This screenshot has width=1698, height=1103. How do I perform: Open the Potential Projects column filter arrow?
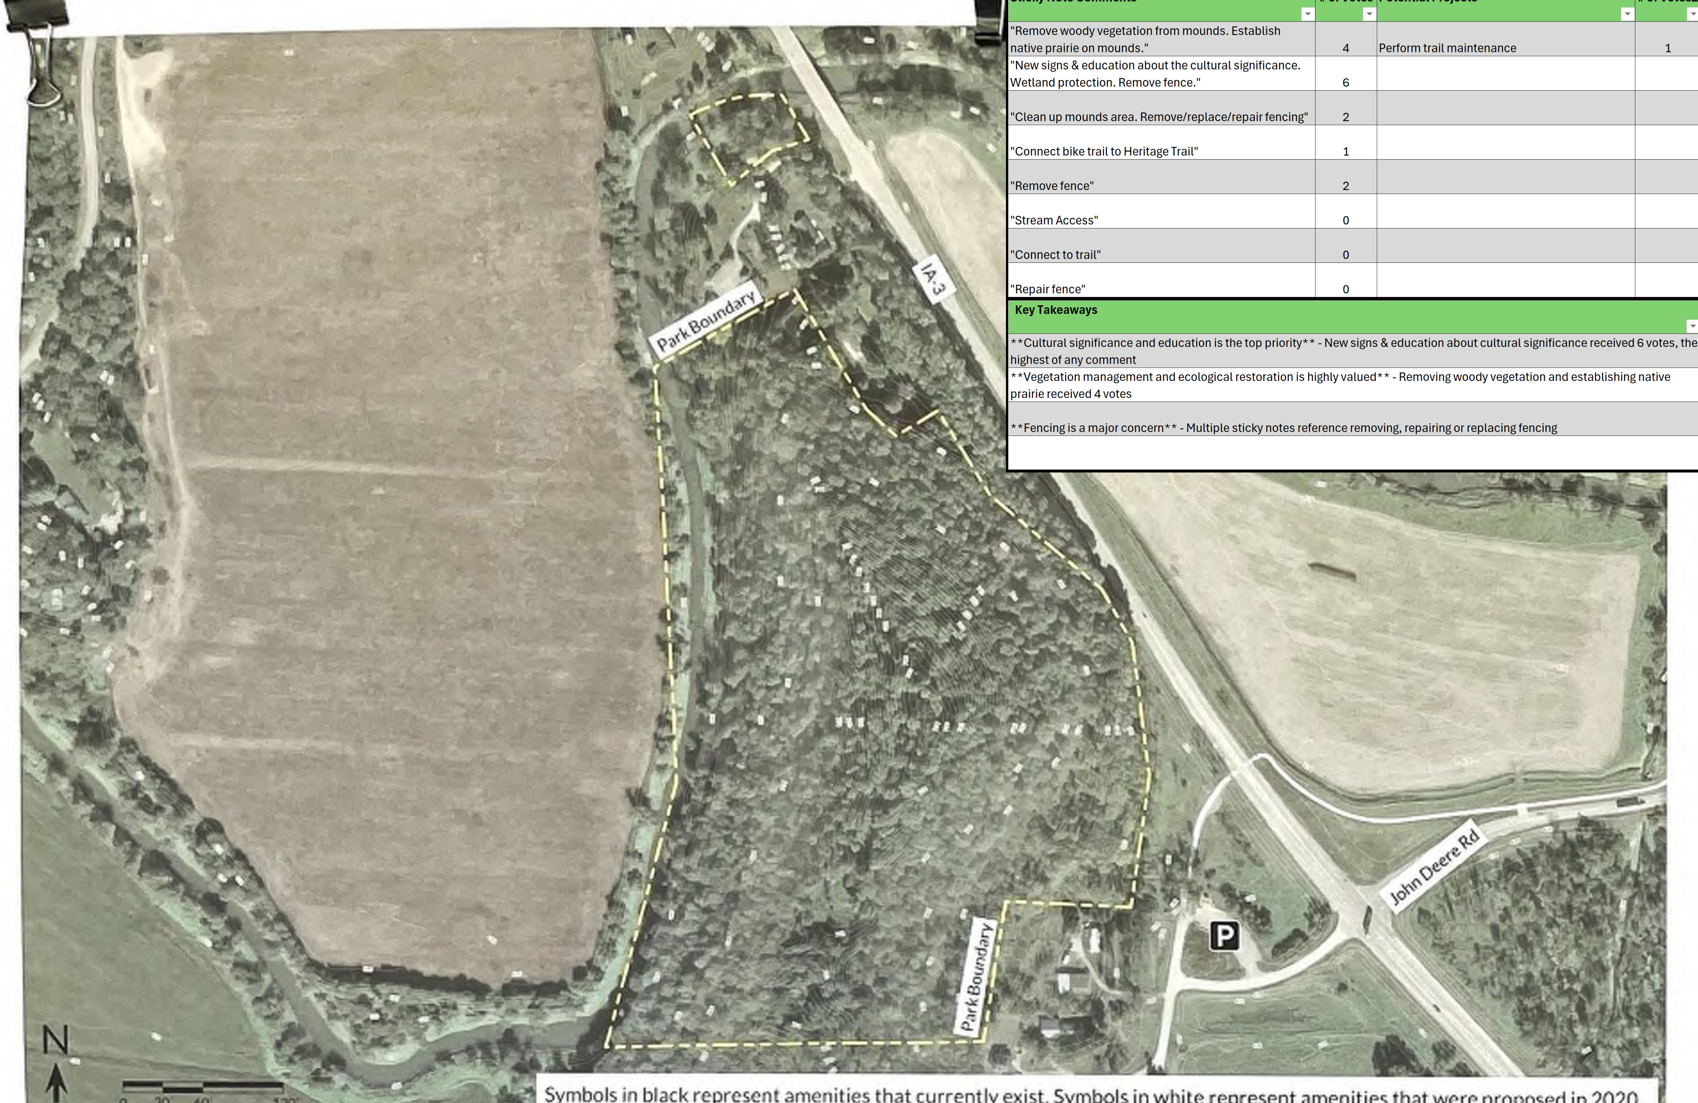(1627, 14)
